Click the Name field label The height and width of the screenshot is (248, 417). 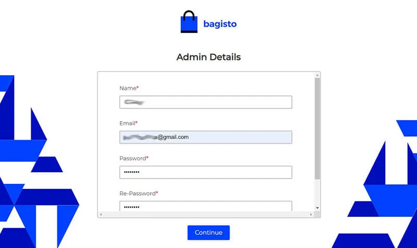128,88
